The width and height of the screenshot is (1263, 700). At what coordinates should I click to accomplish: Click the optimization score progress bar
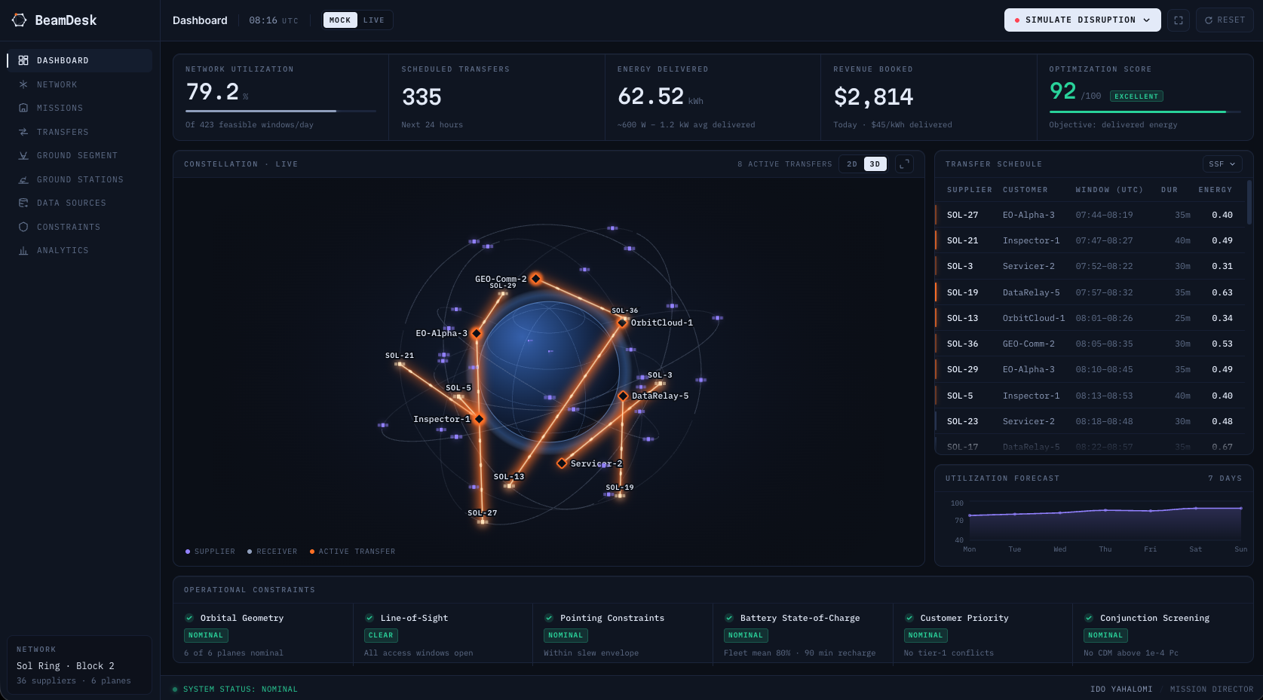pos(1145,112)
